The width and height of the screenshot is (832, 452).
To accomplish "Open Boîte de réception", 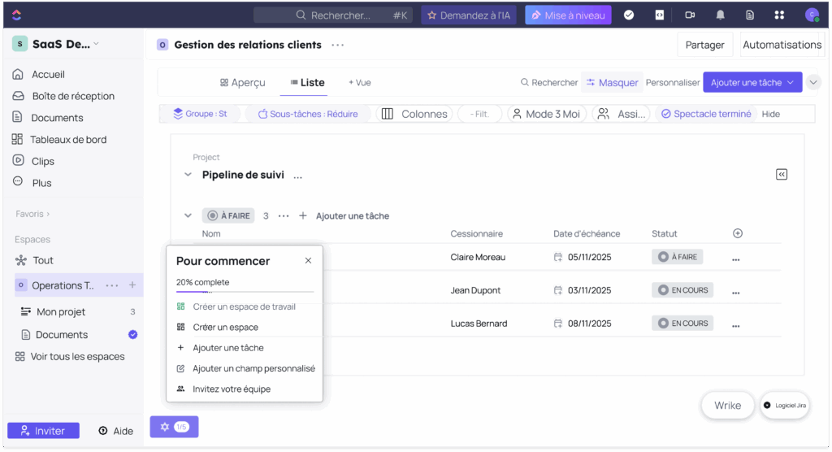I will tap(73, 96).
